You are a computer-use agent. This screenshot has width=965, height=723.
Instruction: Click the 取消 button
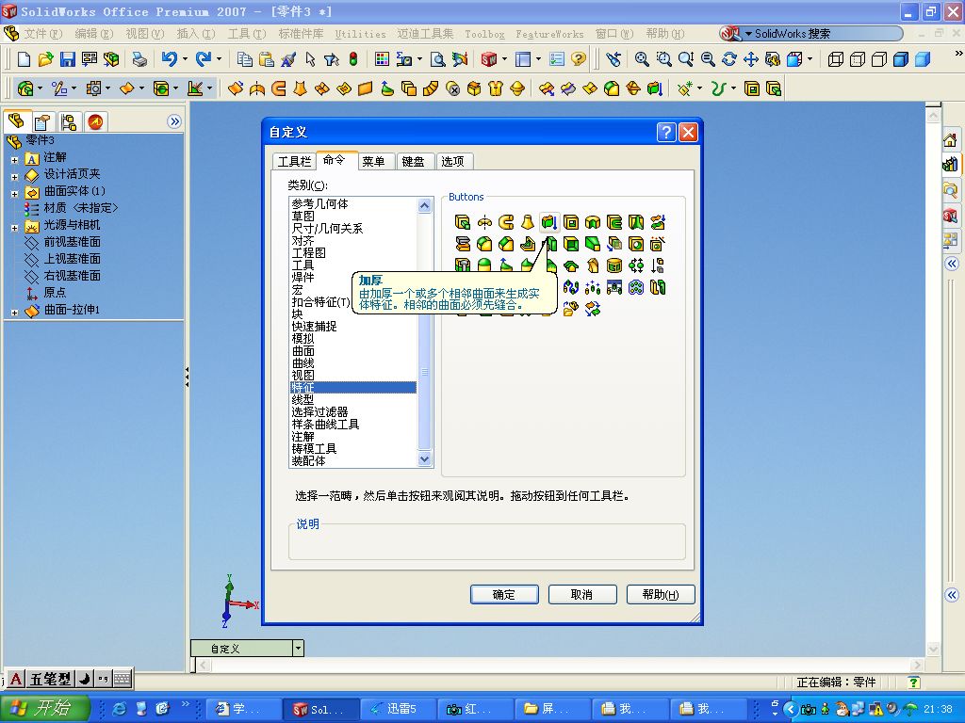tap(581, 595)
